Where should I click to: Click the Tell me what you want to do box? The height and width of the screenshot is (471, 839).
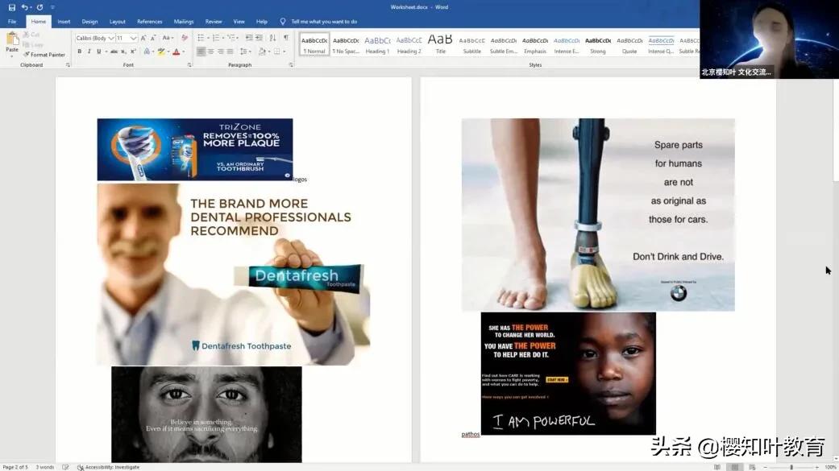319,22
